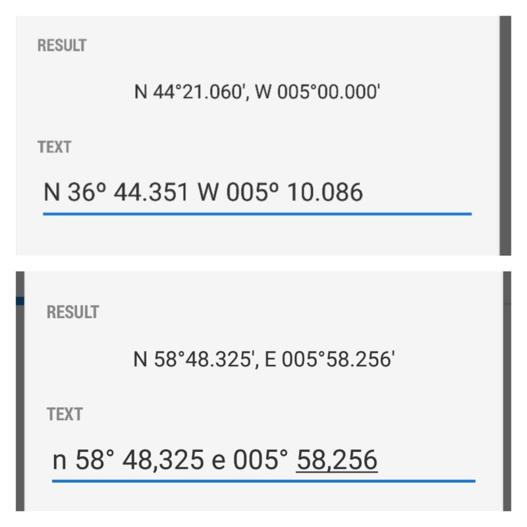The height and width of the screenshot is (527, 527).
Task: Click the result latitude N 58°48.325'
Action: (x=193, y=359)
